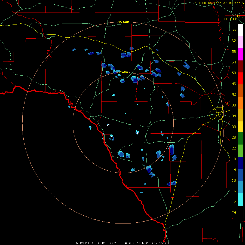Click the TOPS legend heading
Screen dimensions: 245x245
point(239,16)
